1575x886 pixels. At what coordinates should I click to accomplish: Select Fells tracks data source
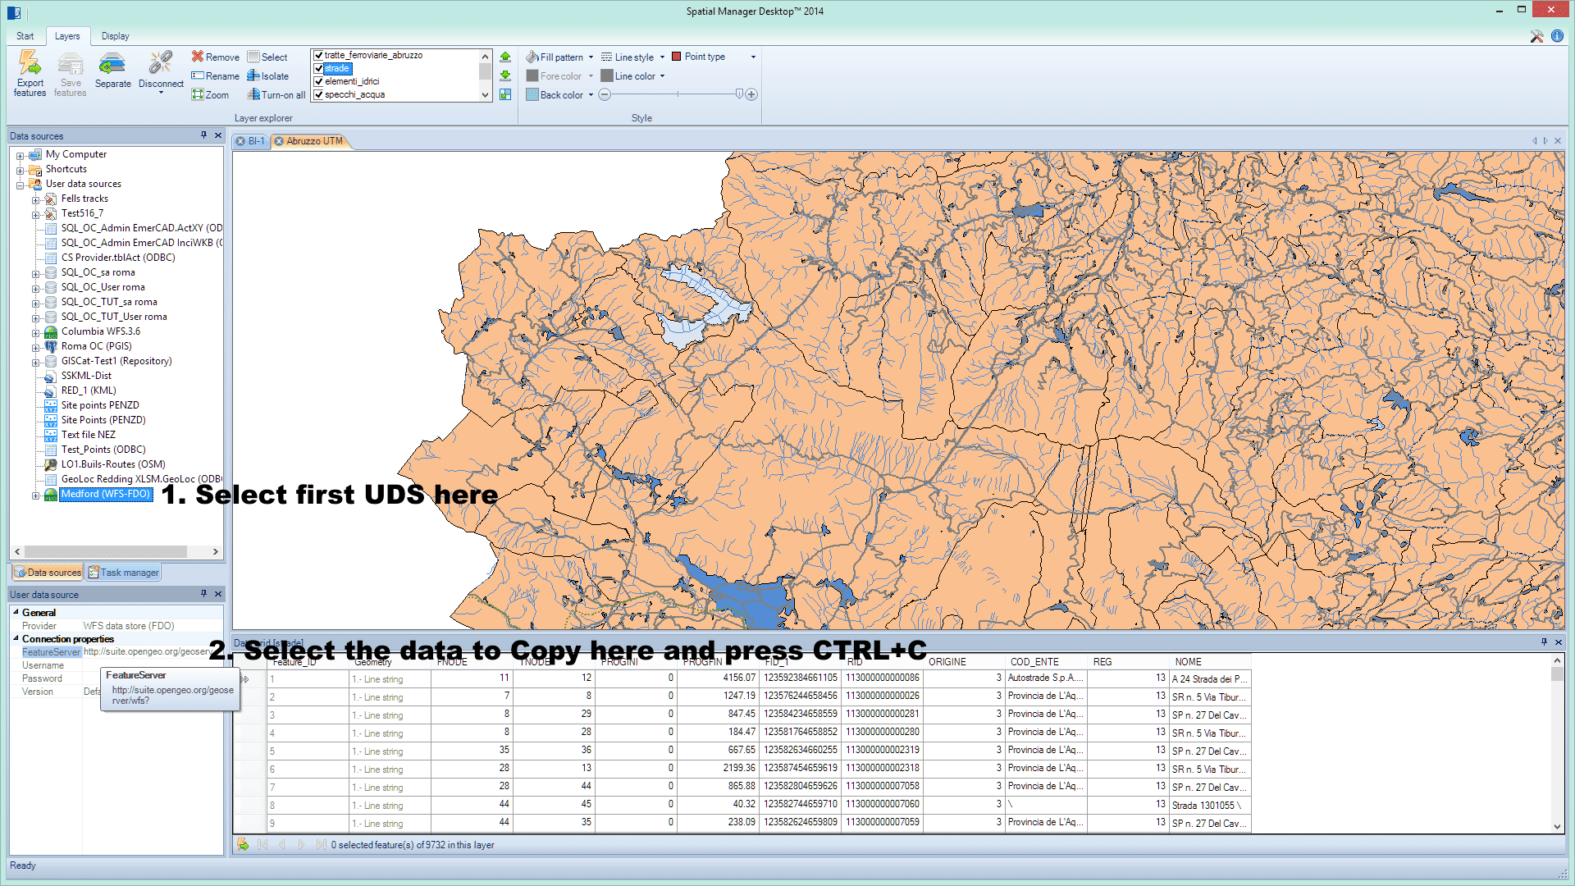tap(84, 199)
